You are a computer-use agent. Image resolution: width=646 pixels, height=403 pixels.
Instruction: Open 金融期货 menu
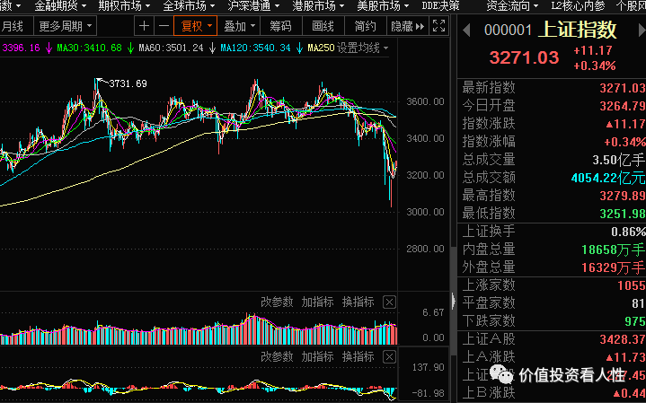click(x=60, y=5)
